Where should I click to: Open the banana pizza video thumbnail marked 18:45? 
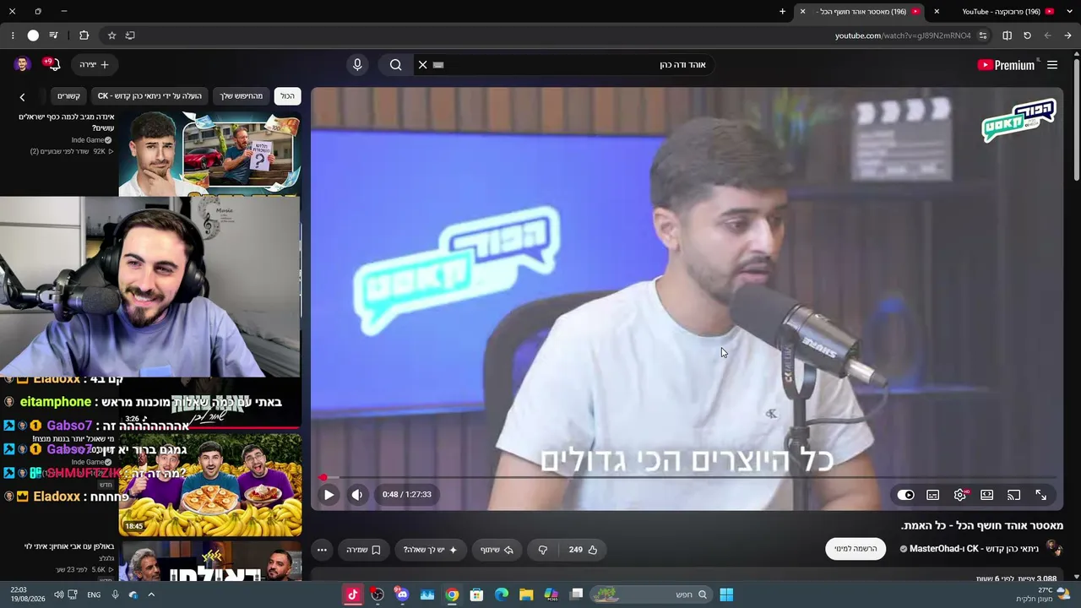(x=209, y=486)
